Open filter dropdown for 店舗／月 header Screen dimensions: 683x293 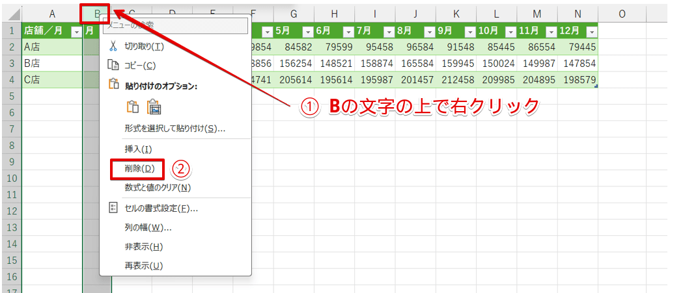pos(77,32)
